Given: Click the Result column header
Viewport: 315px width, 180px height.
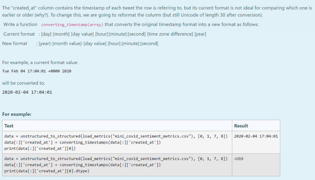Looking at the screenshot, I should coord(241,126).
